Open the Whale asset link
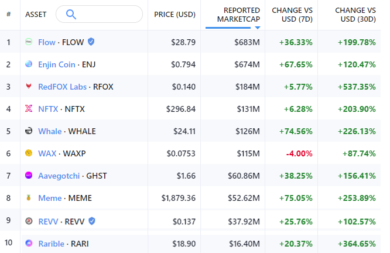390x253 pixels. [50, 131]
